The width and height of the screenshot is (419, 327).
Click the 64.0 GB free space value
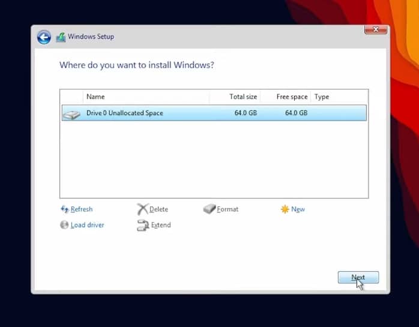297,113
